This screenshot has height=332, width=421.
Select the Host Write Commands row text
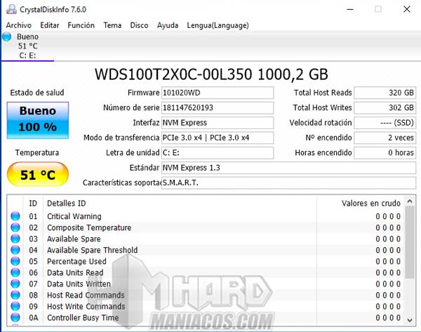click(86, 307)
